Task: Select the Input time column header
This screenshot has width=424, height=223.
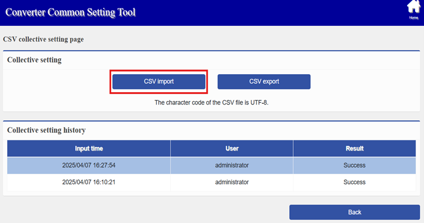Action: 89,148
